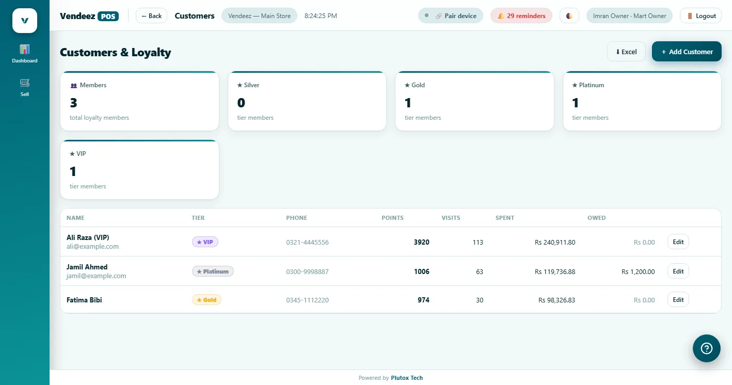Click the Points column header

[x=392, y=218]
